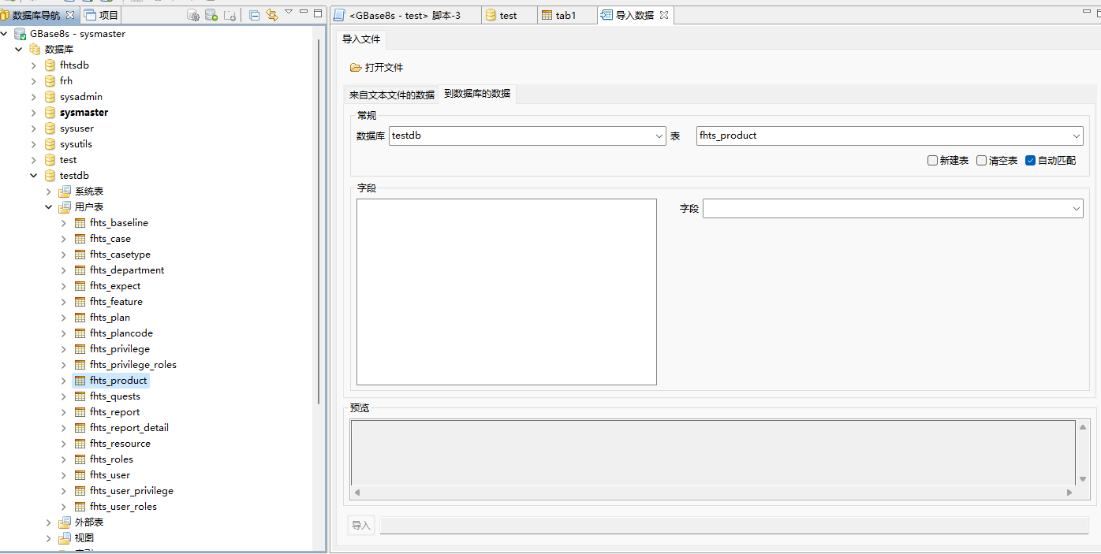Click the sysuser database icon
The width and height of the screenshot is (1101, 554).
click(x=50, y=128)
